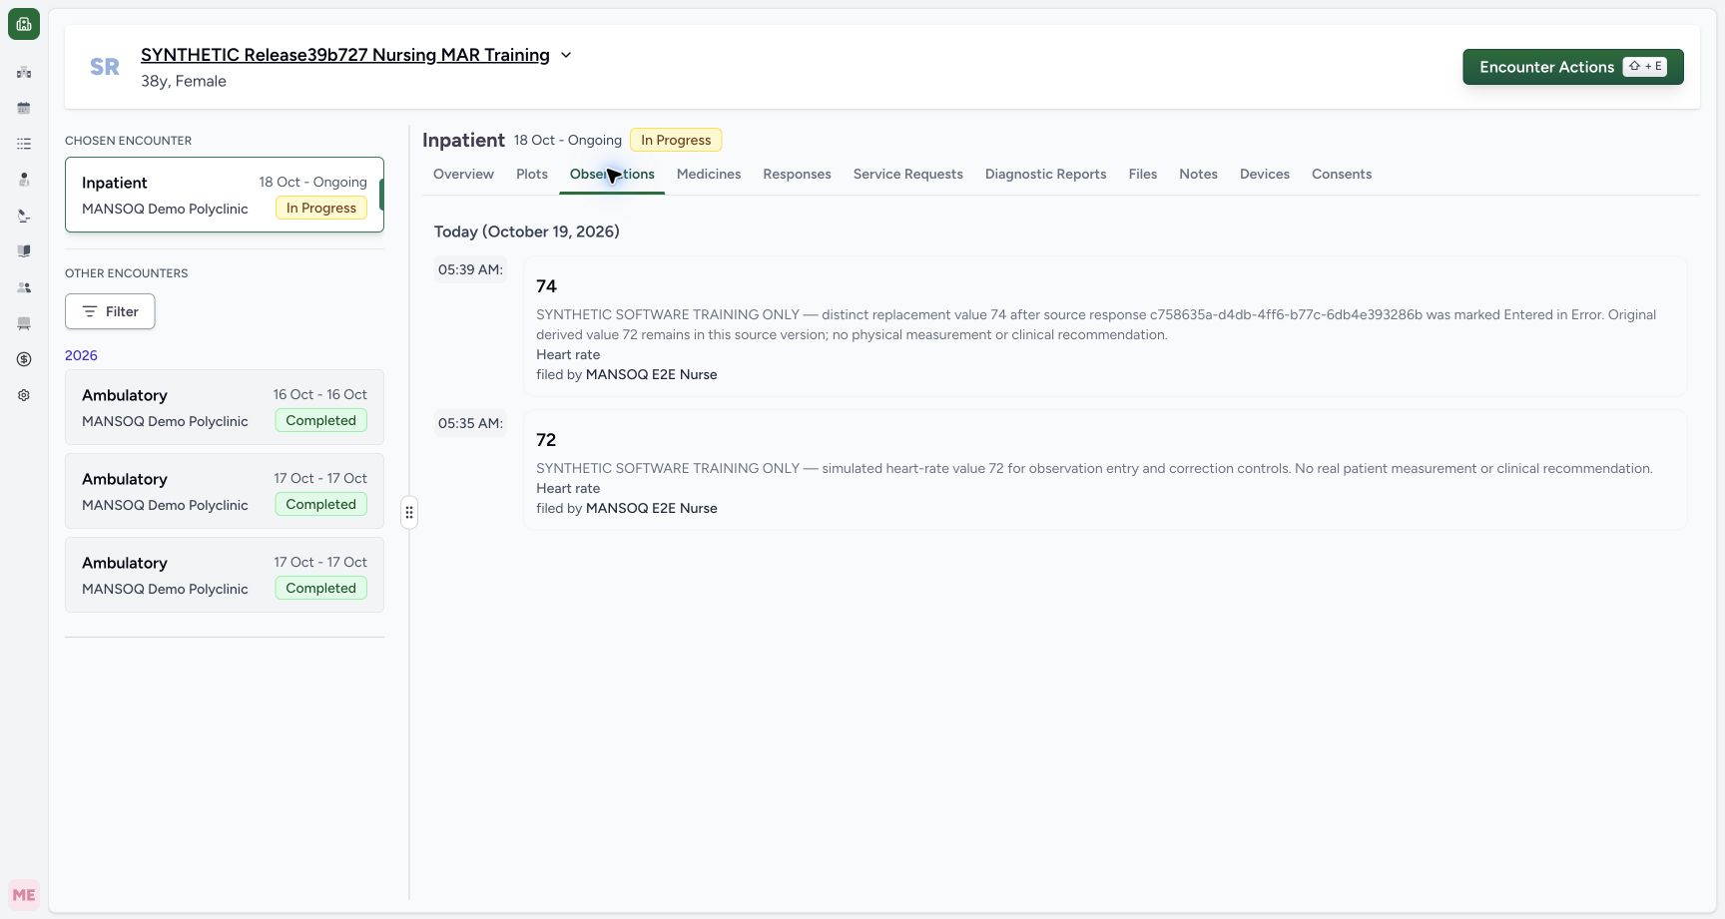Click the heart rate value 74
This screenshot has width=1725, height=919.
546,286
